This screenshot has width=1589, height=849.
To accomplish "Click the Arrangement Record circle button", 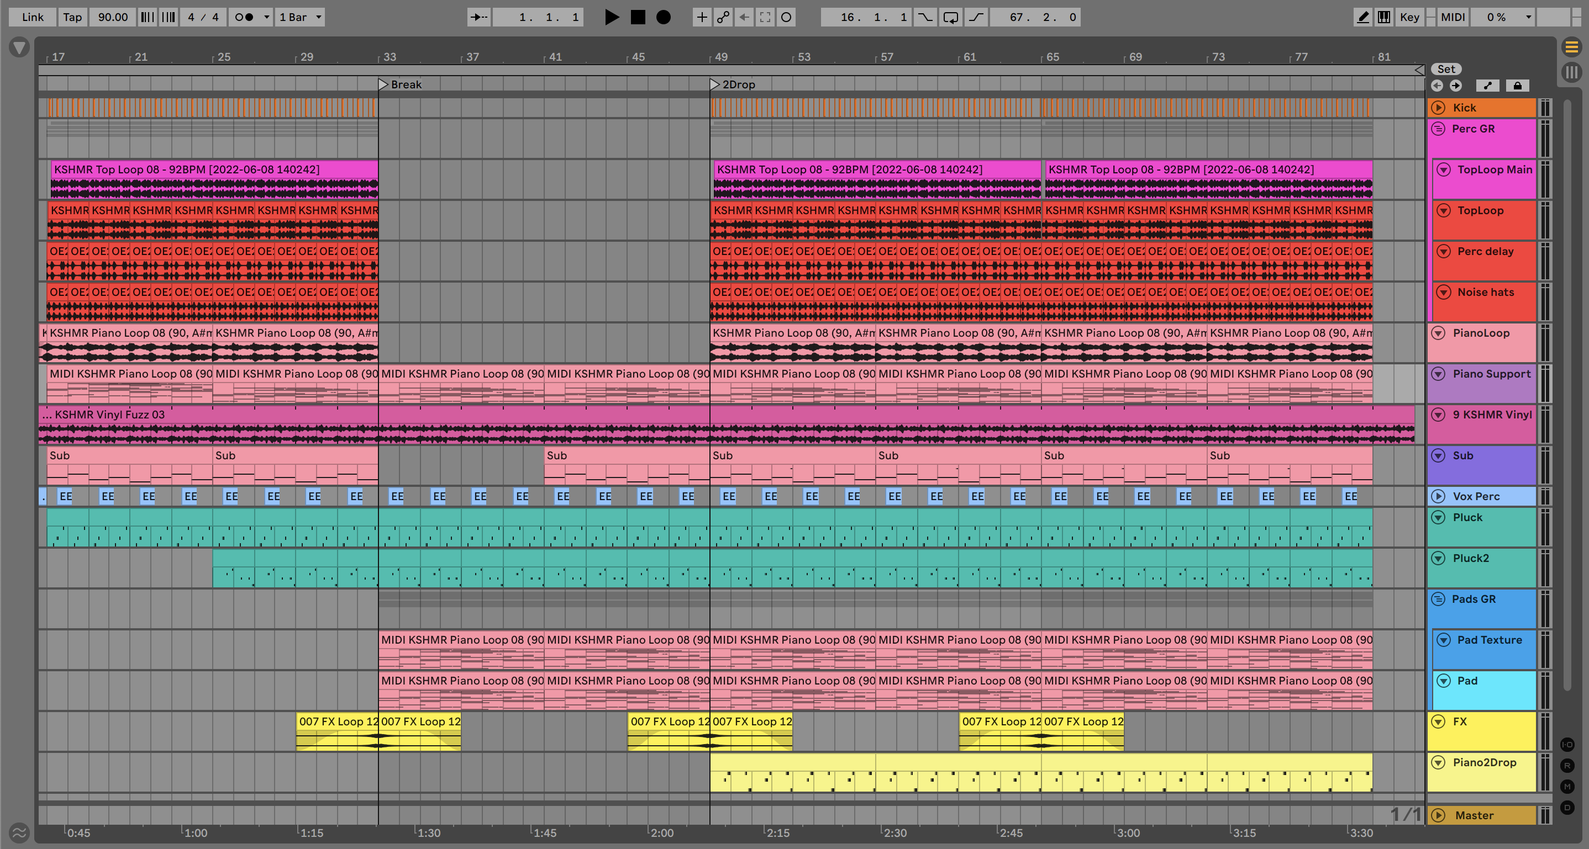I will pos(663,17).
